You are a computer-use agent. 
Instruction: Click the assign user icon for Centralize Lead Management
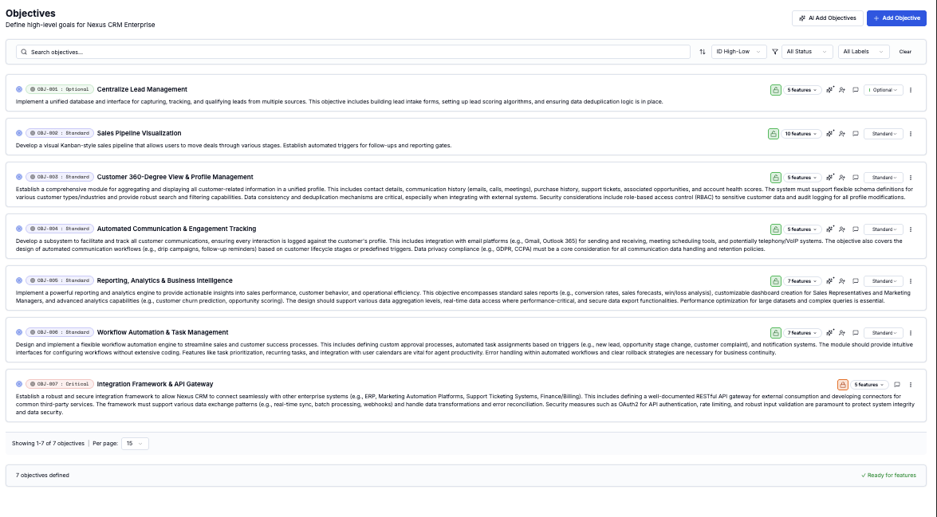(842, 90)
